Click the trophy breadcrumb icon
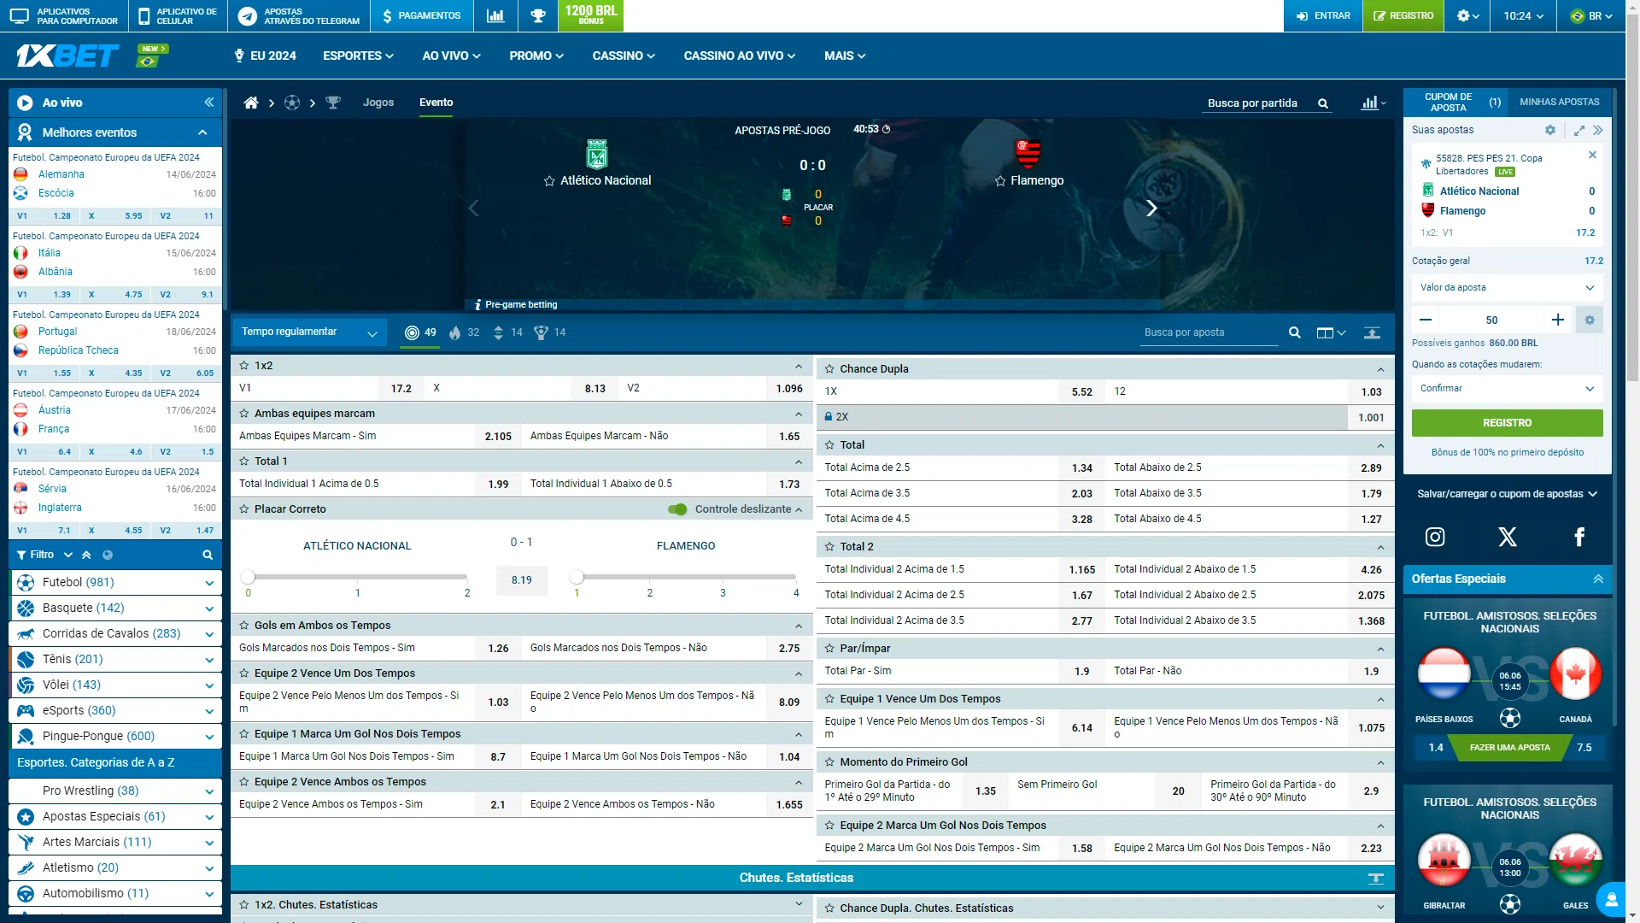This screenshot has height=923, width=1640. [x=333, y=103]
